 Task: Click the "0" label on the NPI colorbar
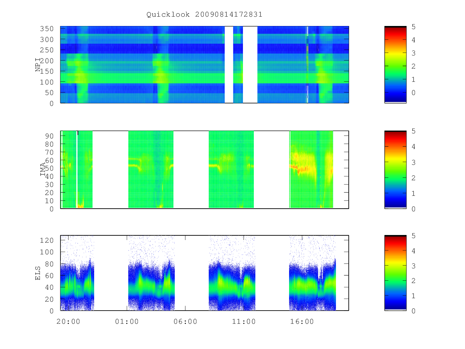click(414, 92)
